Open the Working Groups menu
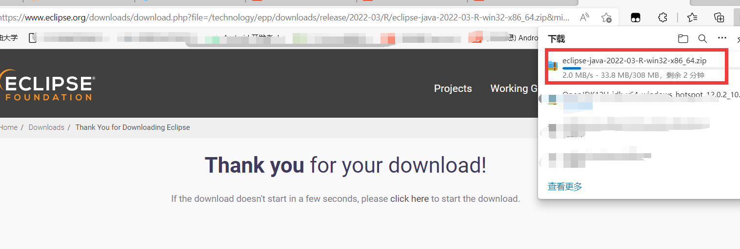 click(514, 89)
